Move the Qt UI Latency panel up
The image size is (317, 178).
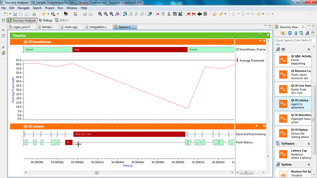256,126
